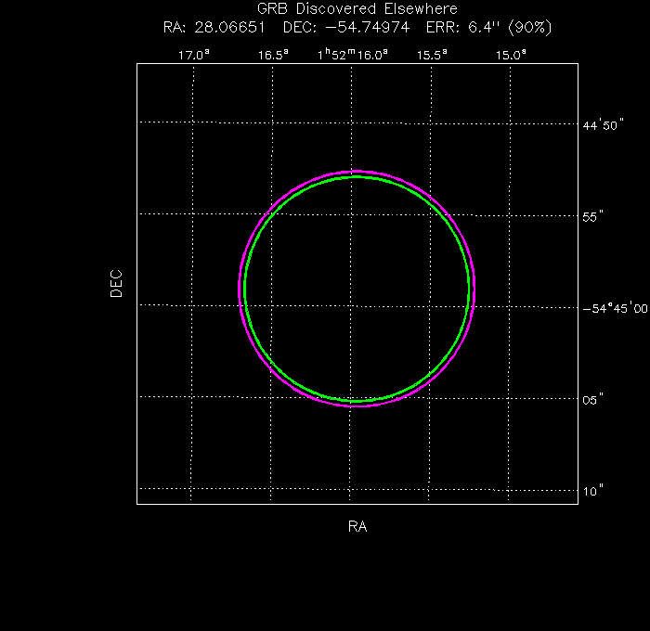
Task: Click the 1h52m16.0s top axis label
Action: pos(352,55)
